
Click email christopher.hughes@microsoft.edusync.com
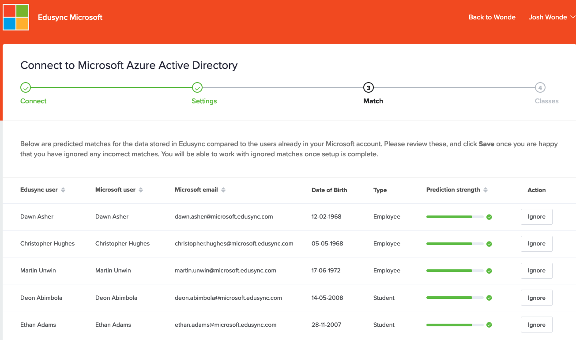(234, 244)
